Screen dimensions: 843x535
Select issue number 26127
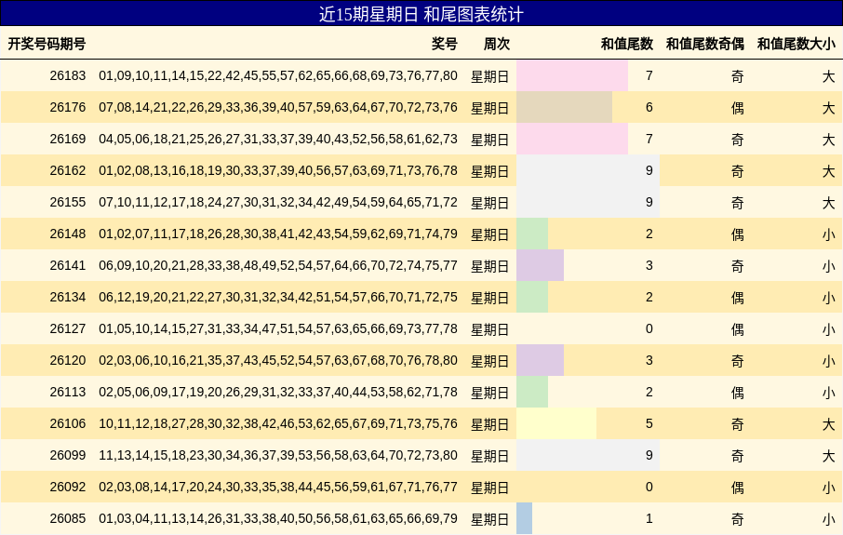[68, 329]
